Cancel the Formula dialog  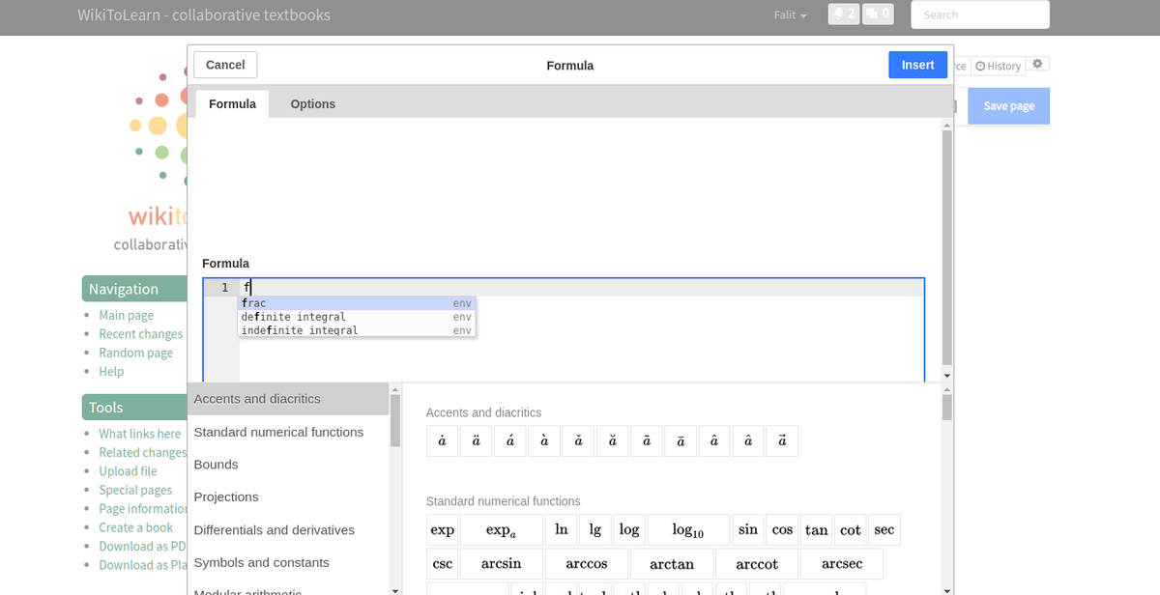225,65
